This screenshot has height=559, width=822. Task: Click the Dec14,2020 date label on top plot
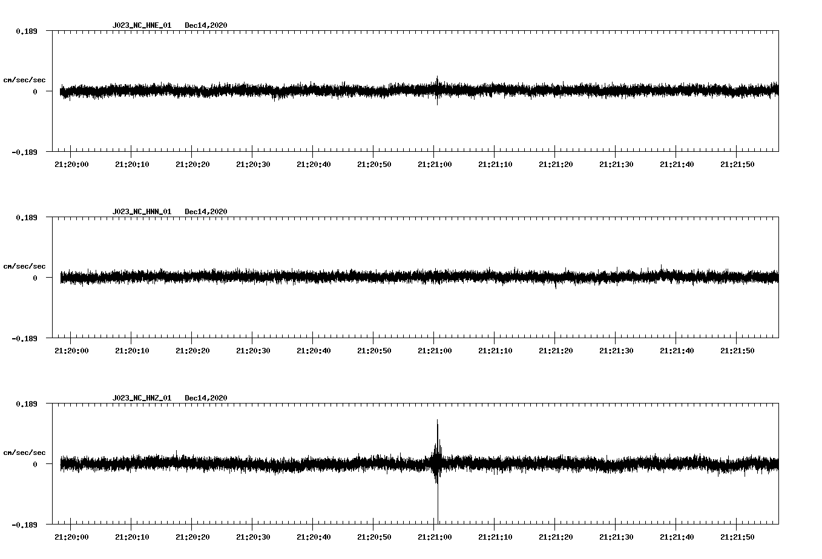206,25
